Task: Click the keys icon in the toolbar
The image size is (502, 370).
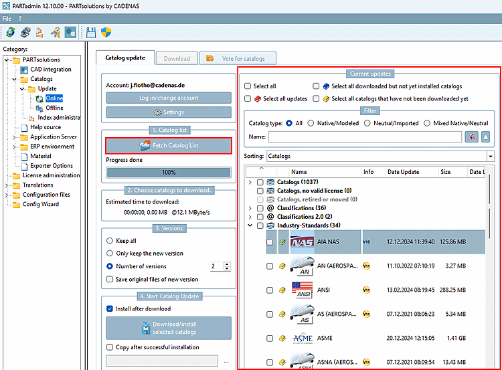Action: (x=56, y=32)
